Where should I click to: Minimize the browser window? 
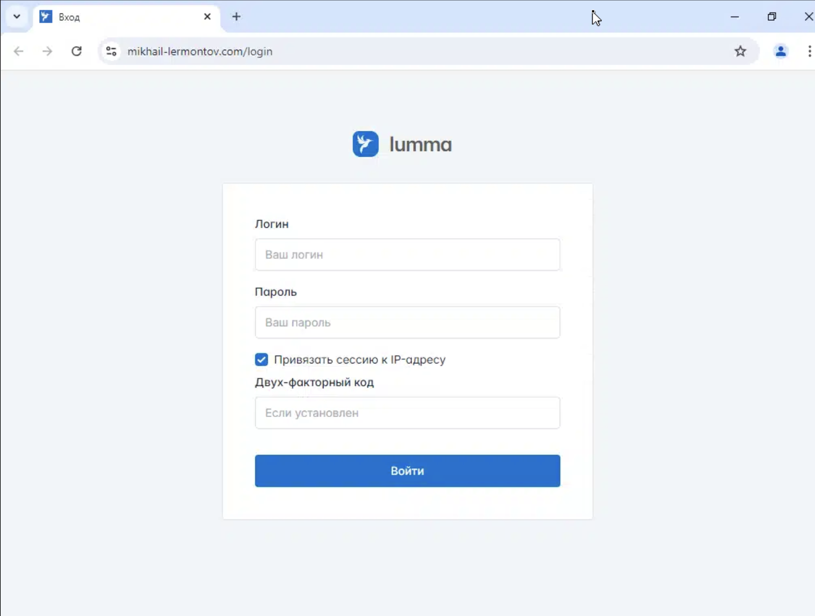735,17
